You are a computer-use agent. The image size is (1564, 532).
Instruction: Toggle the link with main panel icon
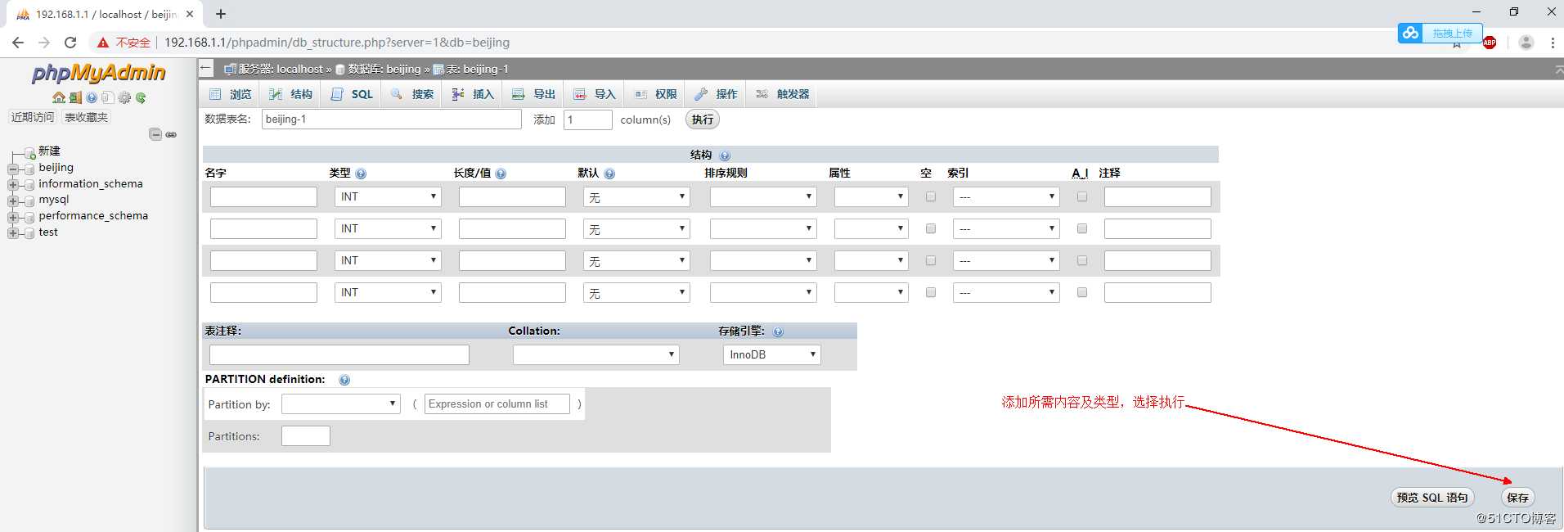click(171, 134)
